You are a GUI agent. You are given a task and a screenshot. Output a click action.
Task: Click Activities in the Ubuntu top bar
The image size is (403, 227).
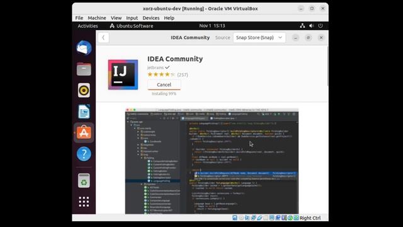point(88,26)
